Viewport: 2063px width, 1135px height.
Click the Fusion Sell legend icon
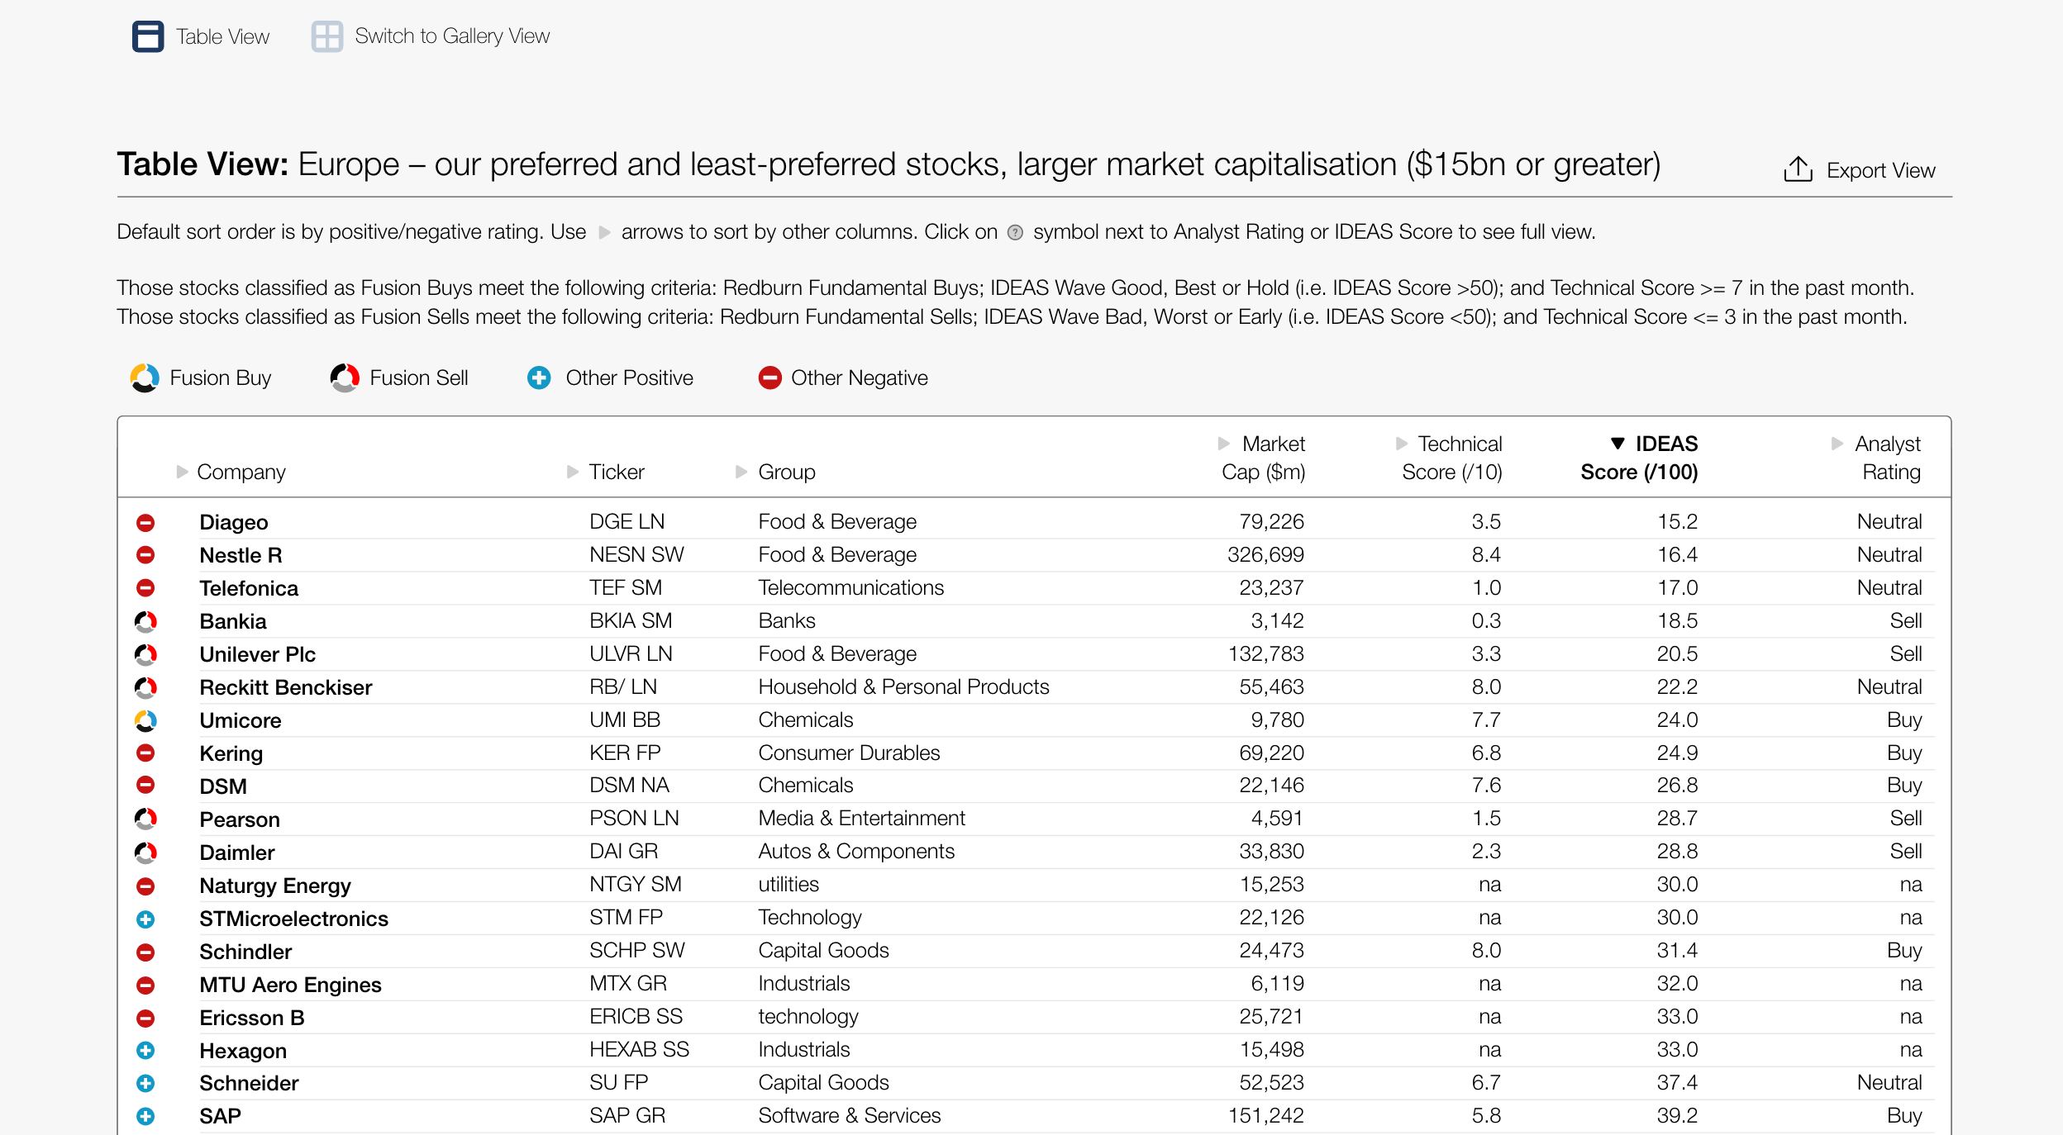coord(345,378)
